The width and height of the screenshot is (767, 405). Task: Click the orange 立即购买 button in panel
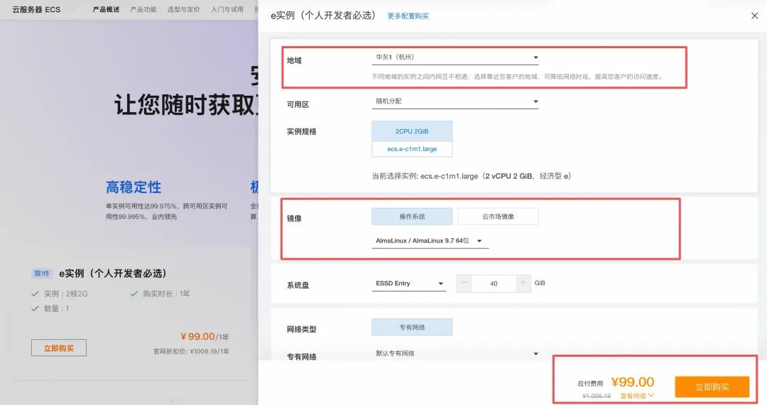coord(712,387)
